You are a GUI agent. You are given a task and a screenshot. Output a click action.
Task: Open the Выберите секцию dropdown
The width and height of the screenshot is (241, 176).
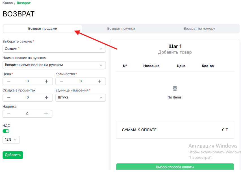[54, 49]
